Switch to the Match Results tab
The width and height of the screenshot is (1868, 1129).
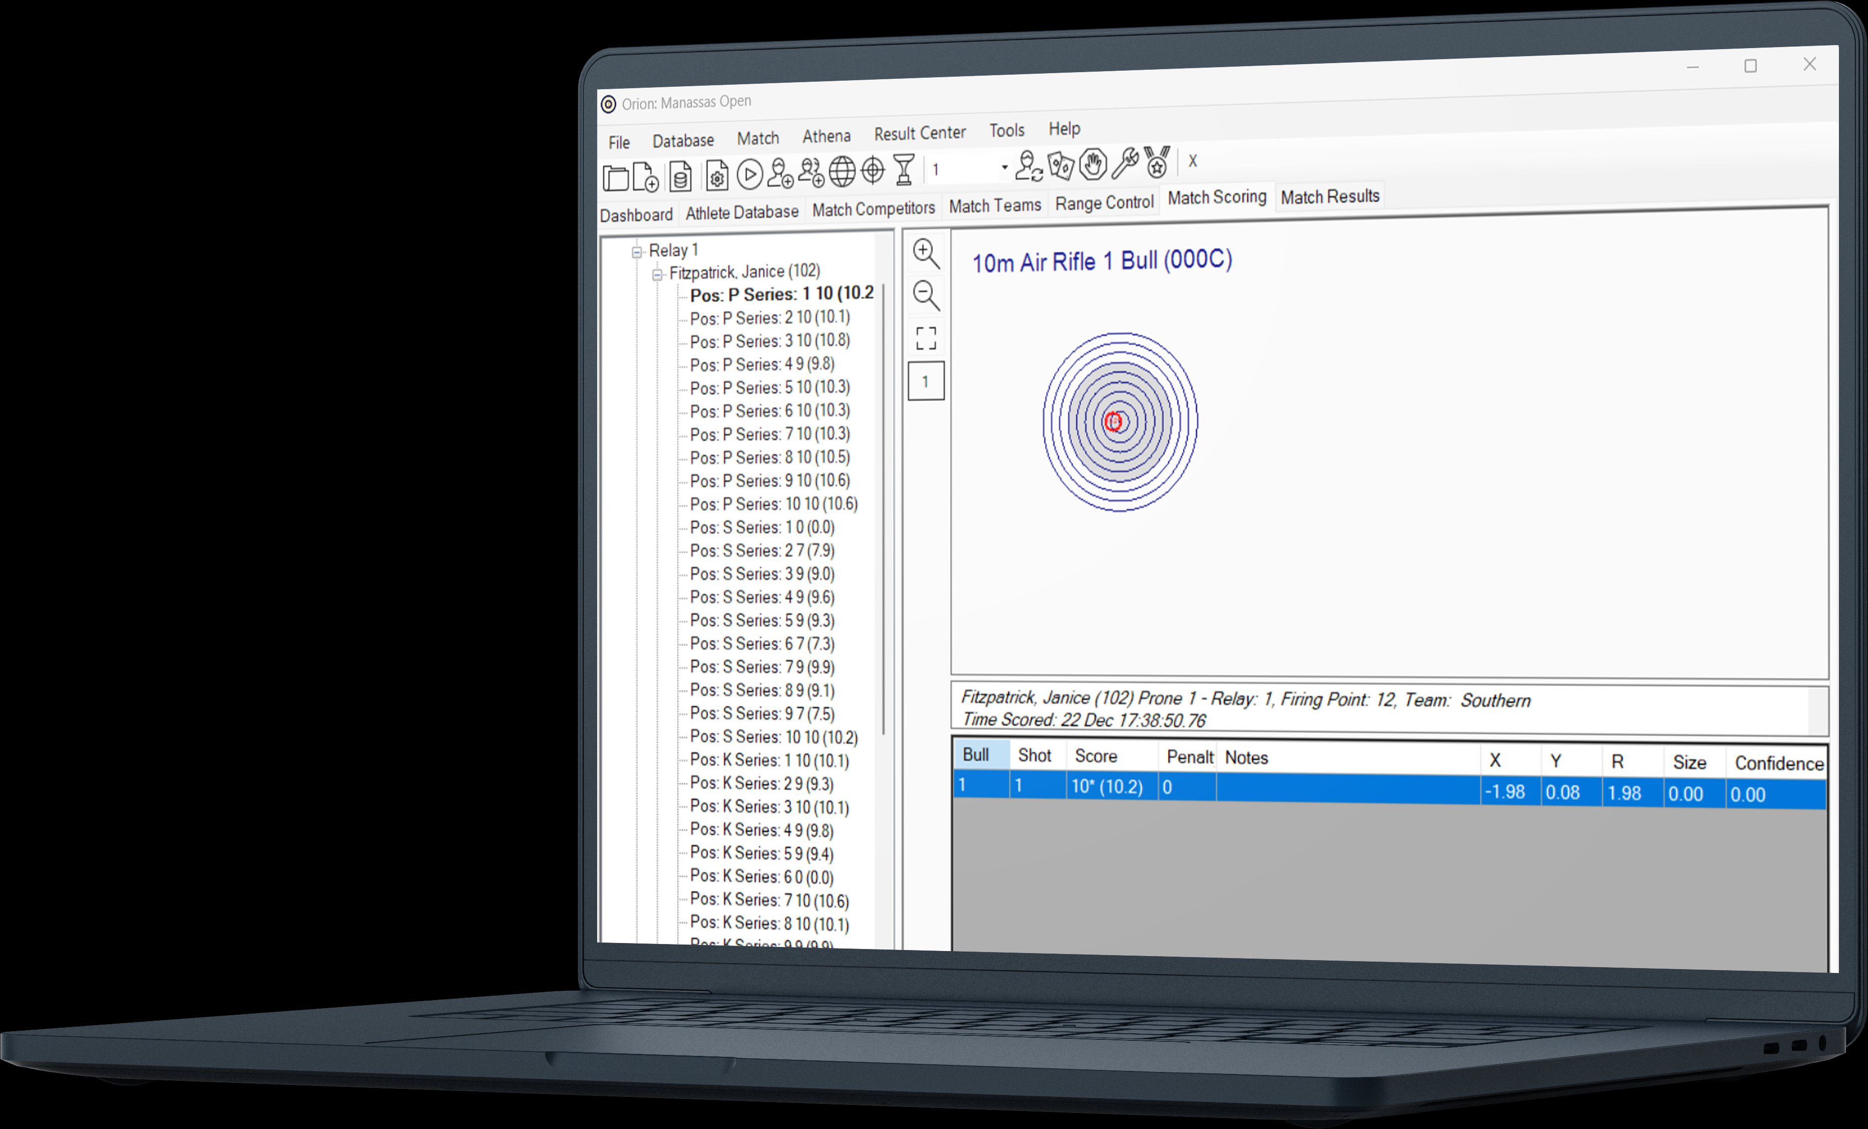click(x=1330, y=196)
